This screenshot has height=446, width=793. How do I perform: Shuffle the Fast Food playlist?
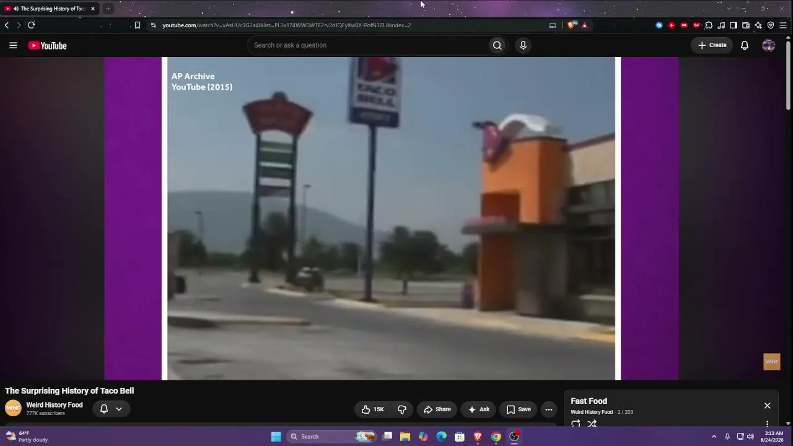pos(592,424)
